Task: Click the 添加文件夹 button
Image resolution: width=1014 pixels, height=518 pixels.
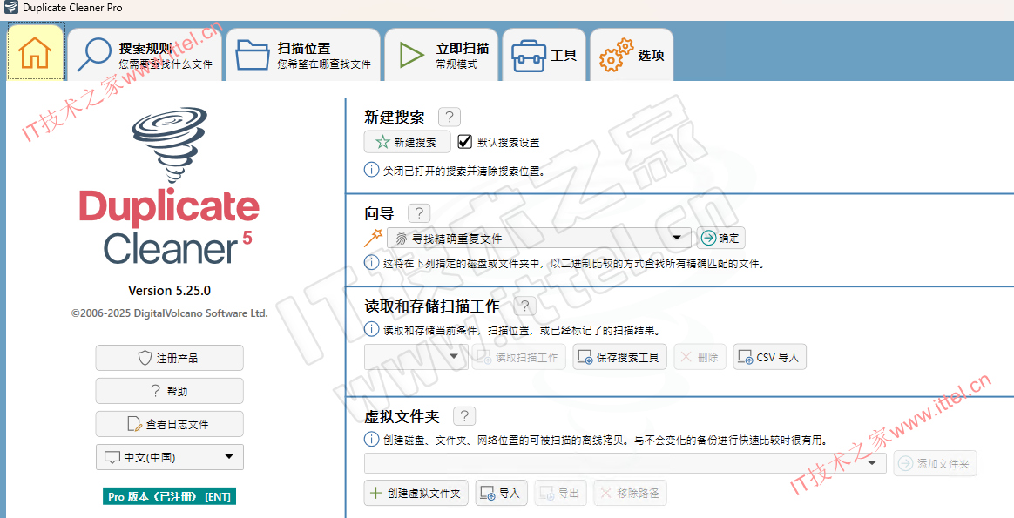Action: pyautogui.click(x=935, y=464)
